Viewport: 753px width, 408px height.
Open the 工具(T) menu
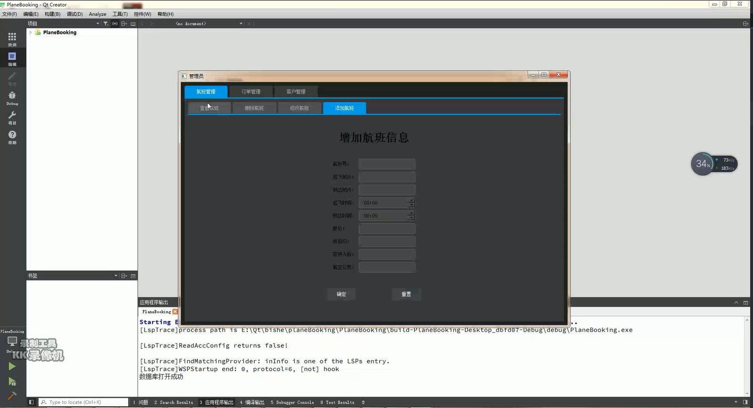tap(120, 14)
